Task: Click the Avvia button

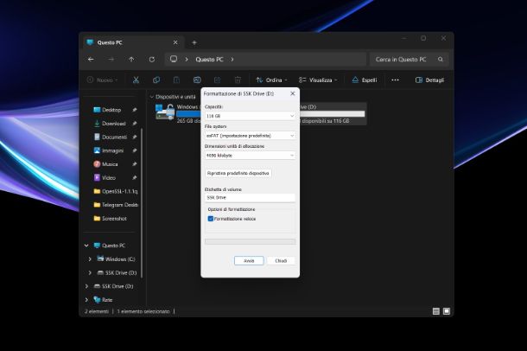Action: click(248, 260)
